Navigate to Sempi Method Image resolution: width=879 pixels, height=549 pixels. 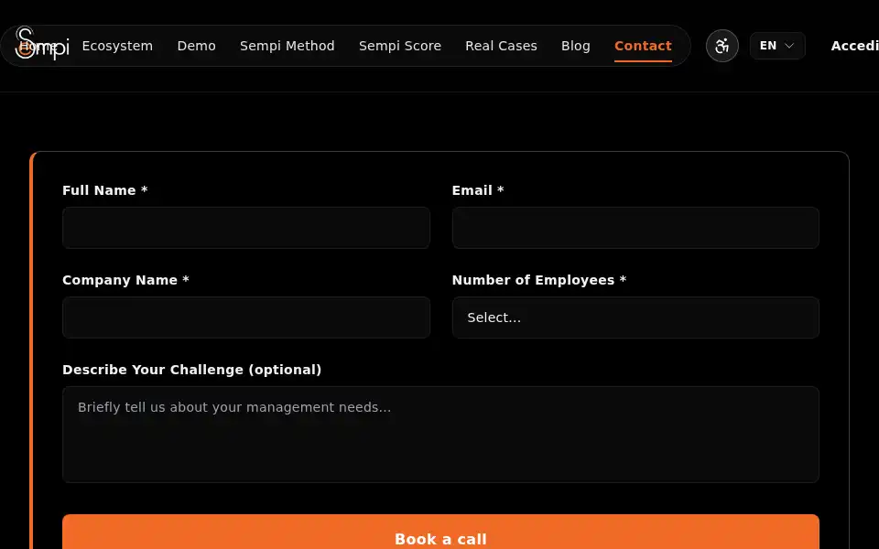click(x=287, y=46)
